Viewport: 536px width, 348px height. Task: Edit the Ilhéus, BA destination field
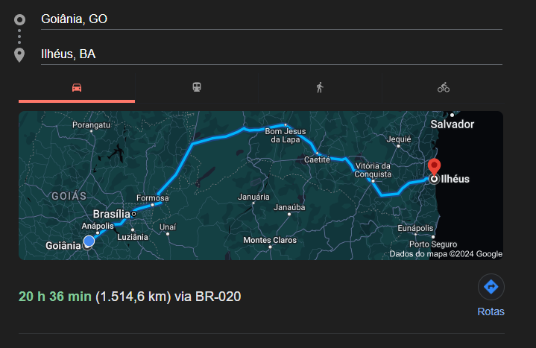(x=271, y=54)
